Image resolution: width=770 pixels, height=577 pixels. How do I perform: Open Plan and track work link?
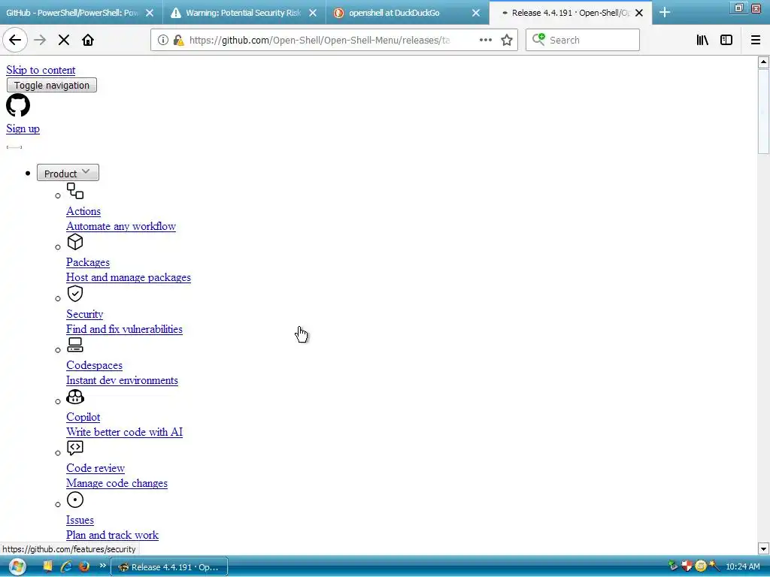113,535
